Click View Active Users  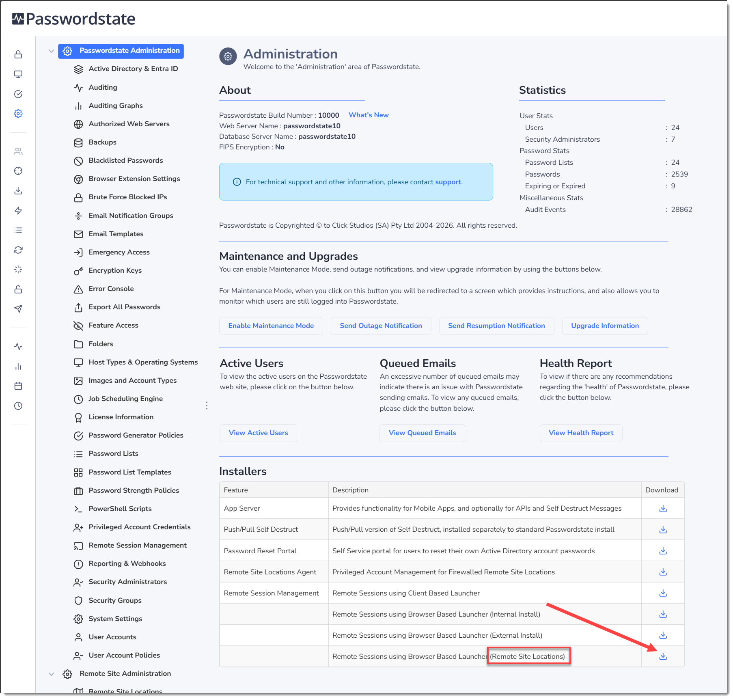pyautogui.click(x=258, y=433)
